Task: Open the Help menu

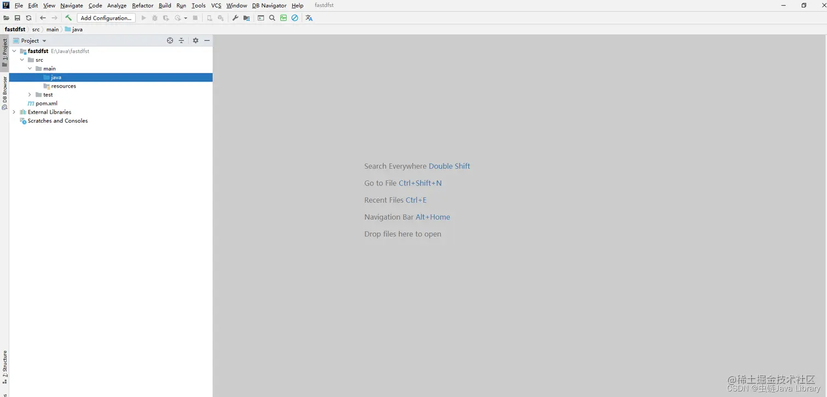Action: pos(298,5)
